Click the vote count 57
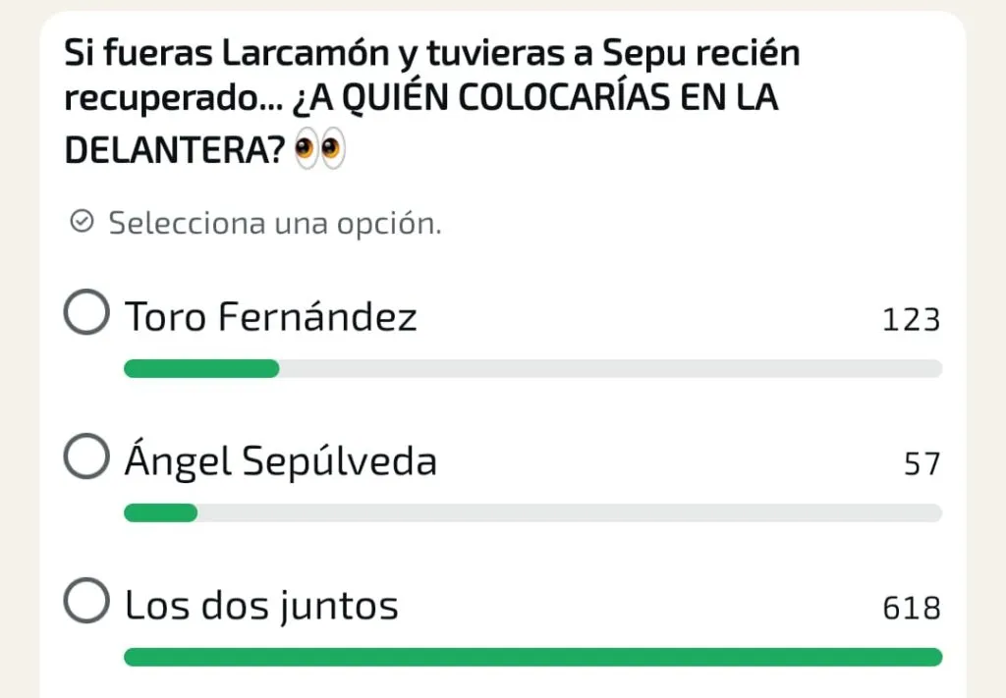The image size is (1006, 698). click(x=922, y=462)
